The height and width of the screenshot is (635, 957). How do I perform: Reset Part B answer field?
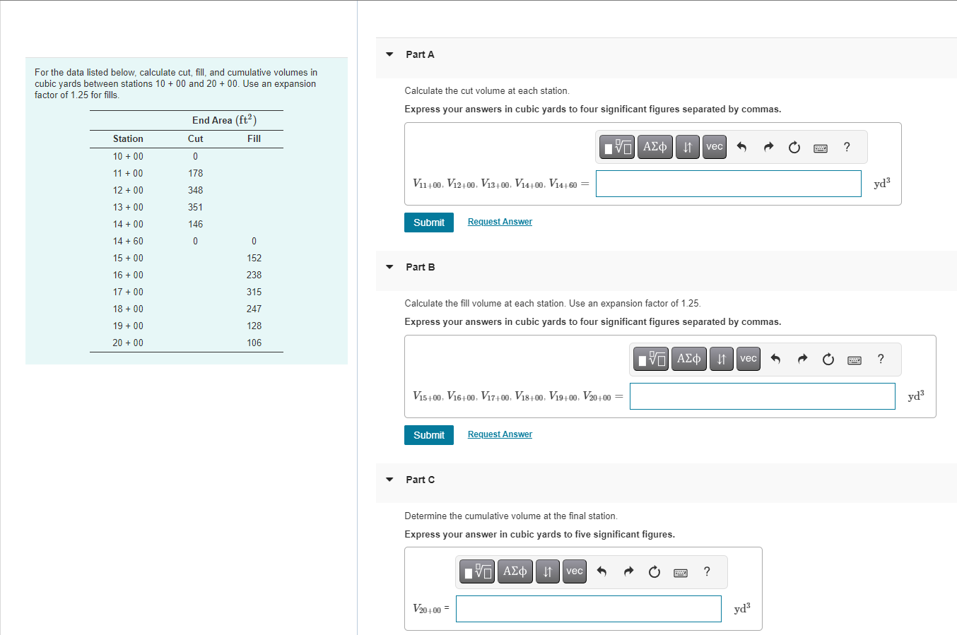pos(828,360)
